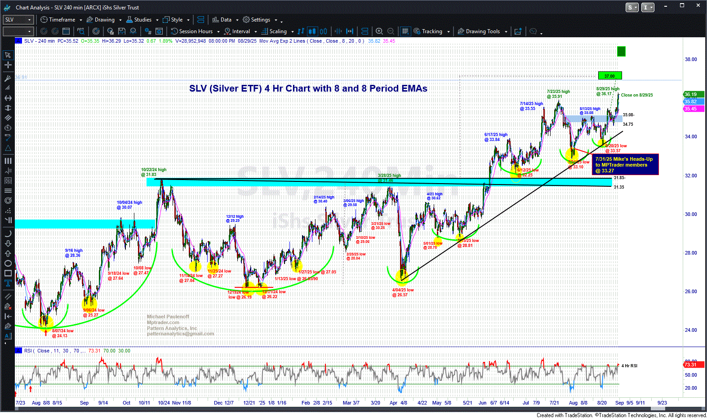Expand the Scaling dropdown arrow
The height and width of the screenshot is (418, 707).
292,32
